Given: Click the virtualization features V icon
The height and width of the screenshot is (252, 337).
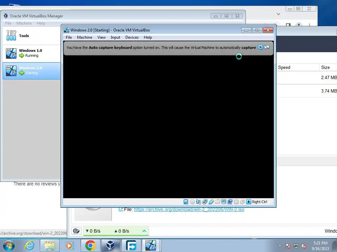Looking at the screenshot, I should (x=236, y=202).
